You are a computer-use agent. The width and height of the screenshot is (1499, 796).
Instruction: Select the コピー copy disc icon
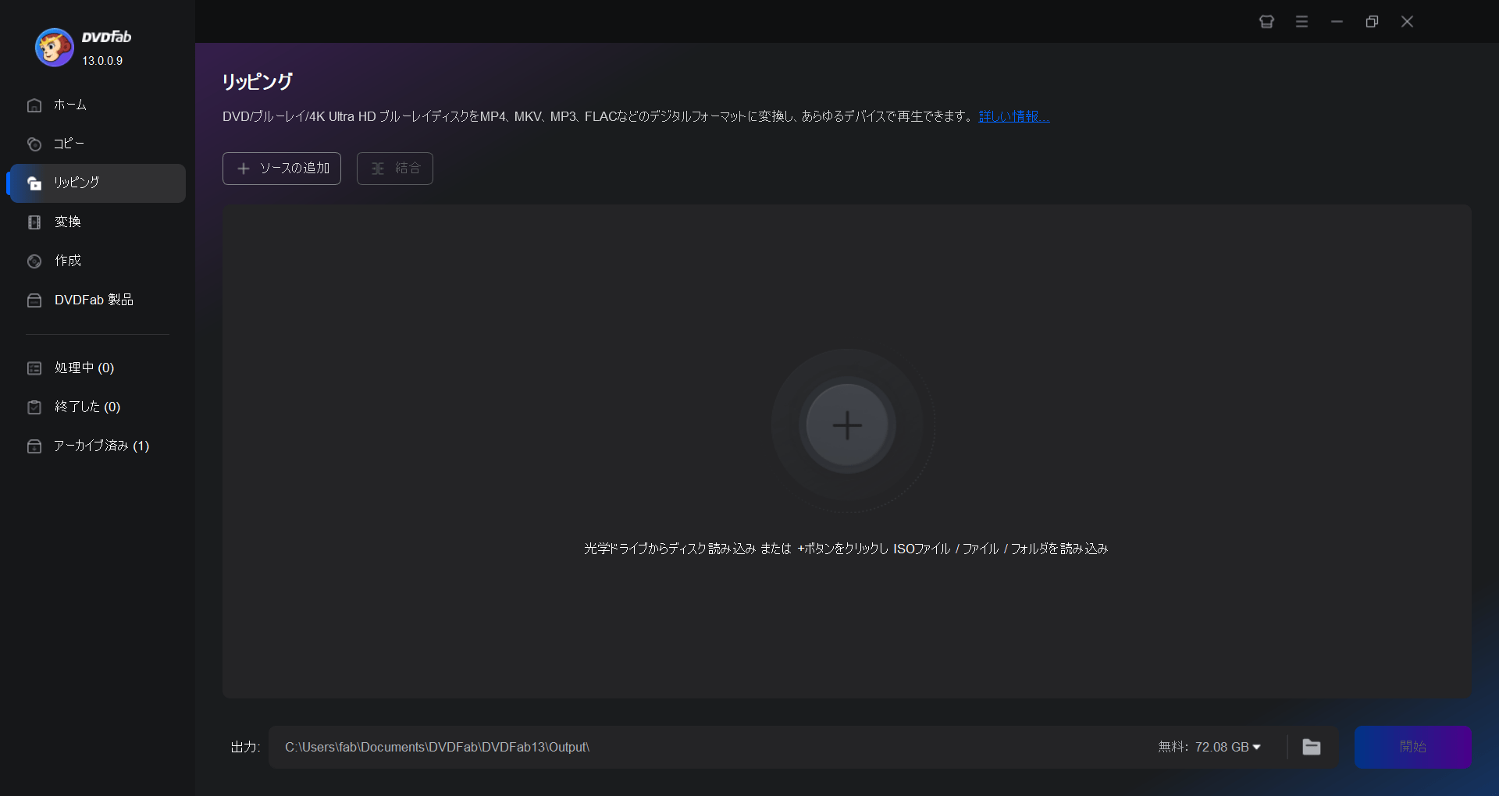pyautogui.click(x=34, y=144)
